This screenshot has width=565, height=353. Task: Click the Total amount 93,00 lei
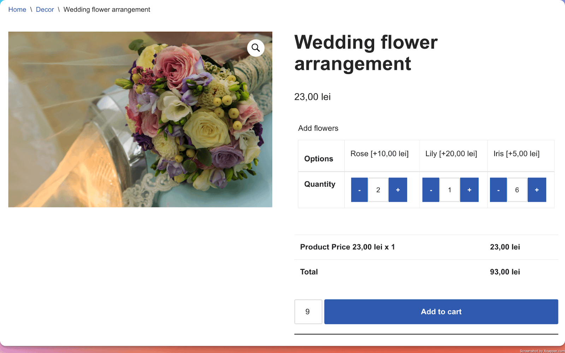(x=505, y=272)
